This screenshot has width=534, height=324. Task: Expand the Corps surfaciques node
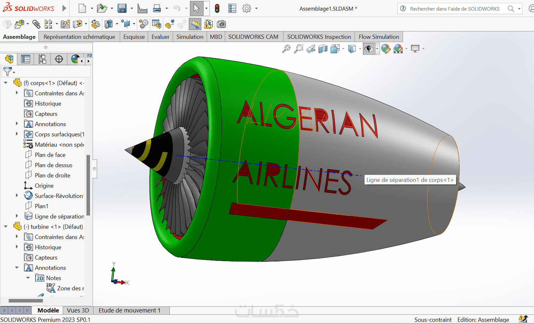click(17, 134)
